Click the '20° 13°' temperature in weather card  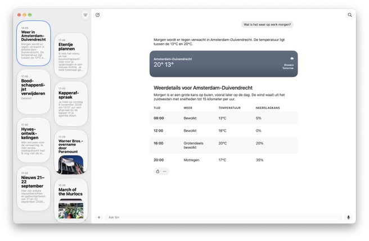click(164, 65)
